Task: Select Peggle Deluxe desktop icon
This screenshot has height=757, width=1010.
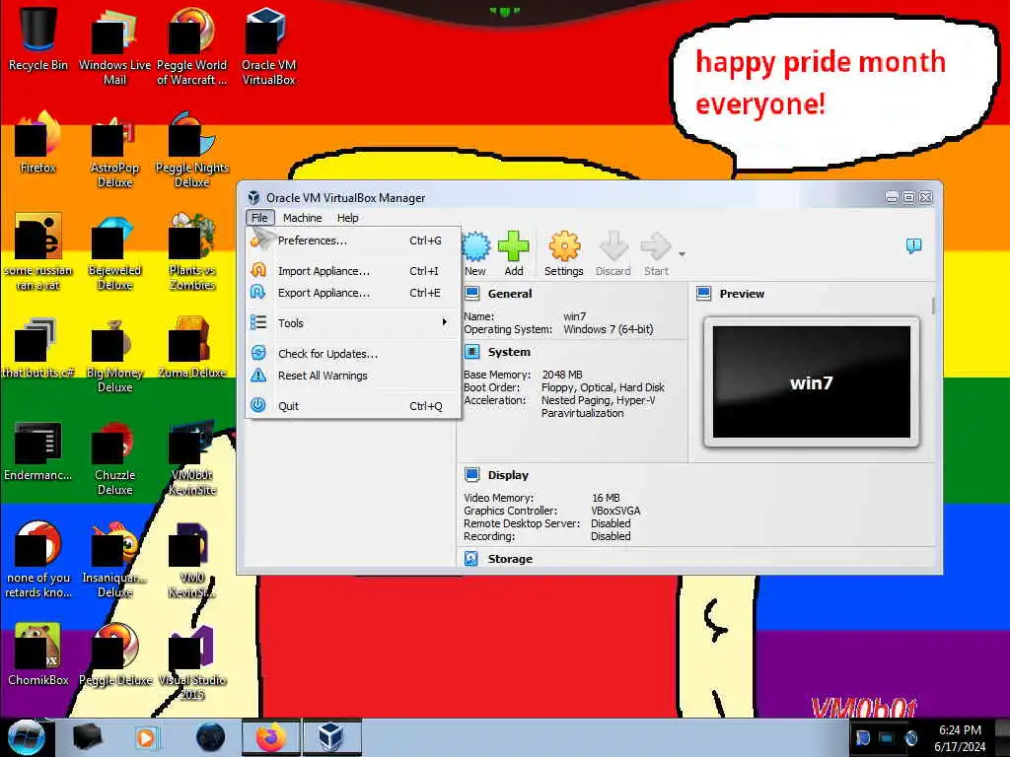Action: coord(114,655)
